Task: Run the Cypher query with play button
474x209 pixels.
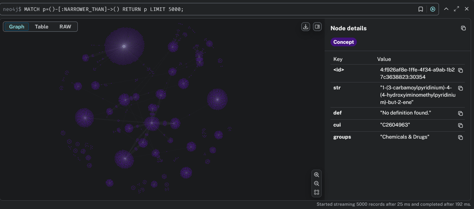Action: (x=432, y=9)
